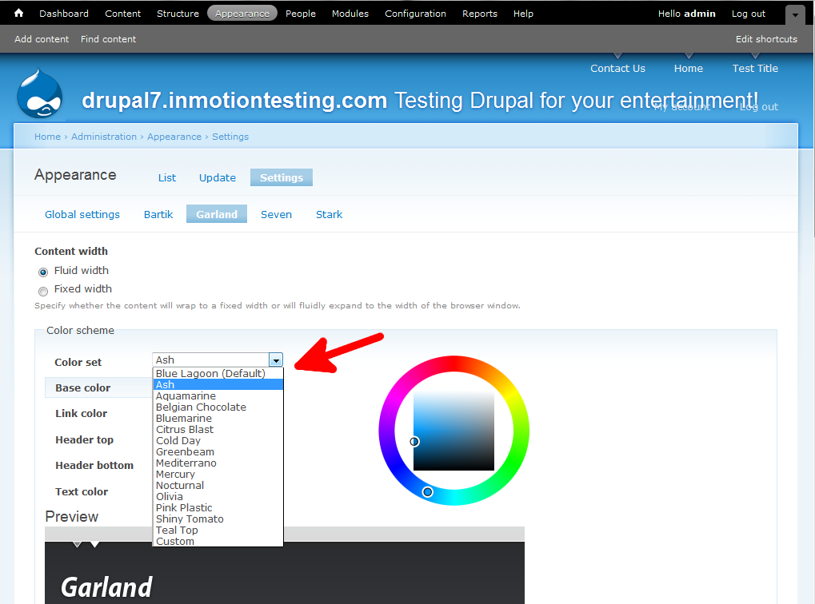The width and height of the screenshot is (815, 604).
Task: Open the Stark theme settings tab
Action: 329,214
